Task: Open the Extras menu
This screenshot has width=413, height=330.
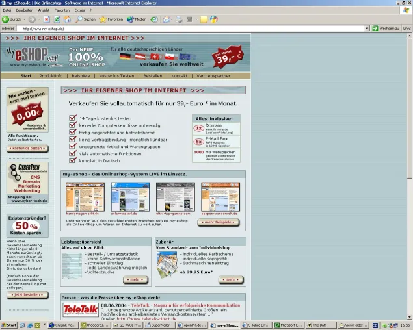Action: (x=79, y=10)
